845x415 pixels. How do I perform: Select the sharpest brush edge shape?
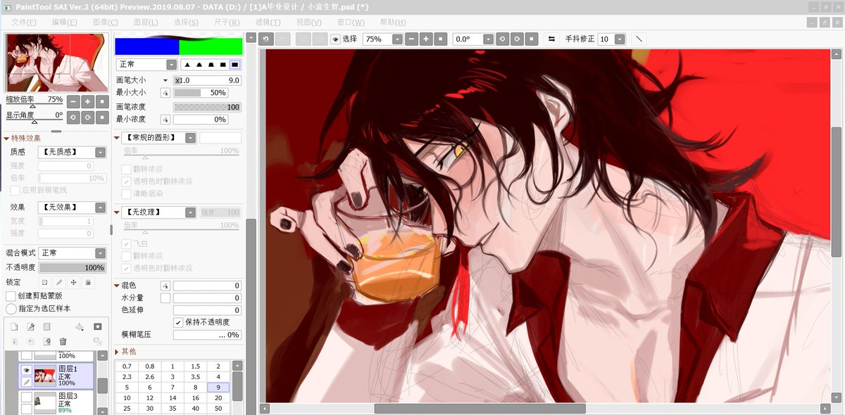click(x=187, y=65)
